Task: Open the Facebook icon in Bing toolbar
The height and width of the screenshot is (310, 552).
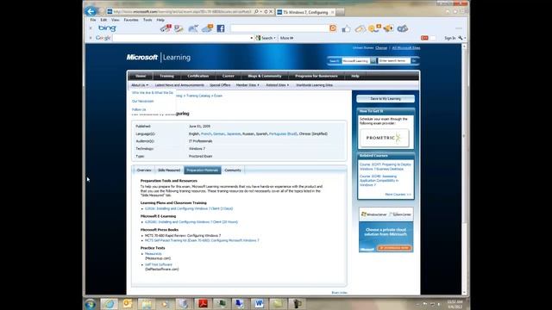Action: [x=221, y=28]
